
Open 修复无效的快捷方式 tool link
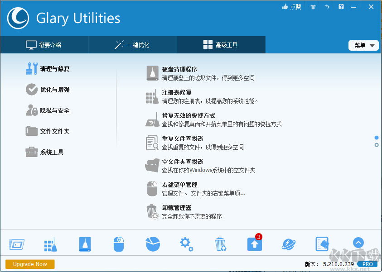pos(189,115)
